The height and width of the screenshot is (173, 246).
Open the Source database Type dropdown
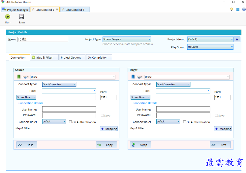point(73,77)
